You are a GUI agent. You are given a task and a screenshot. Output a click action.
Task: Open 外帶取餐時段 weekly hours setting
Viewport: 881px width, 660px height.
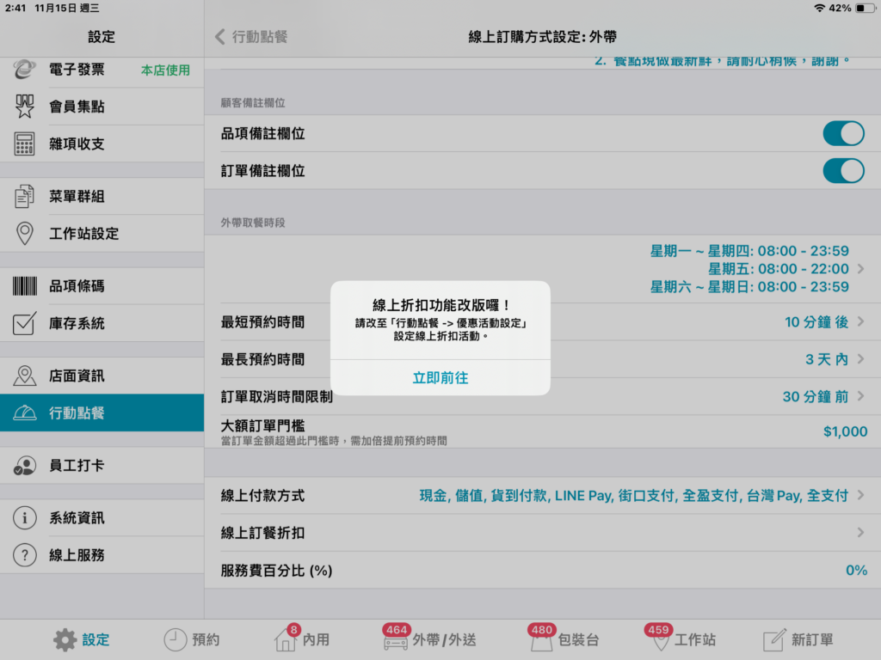tap(543, 269)
